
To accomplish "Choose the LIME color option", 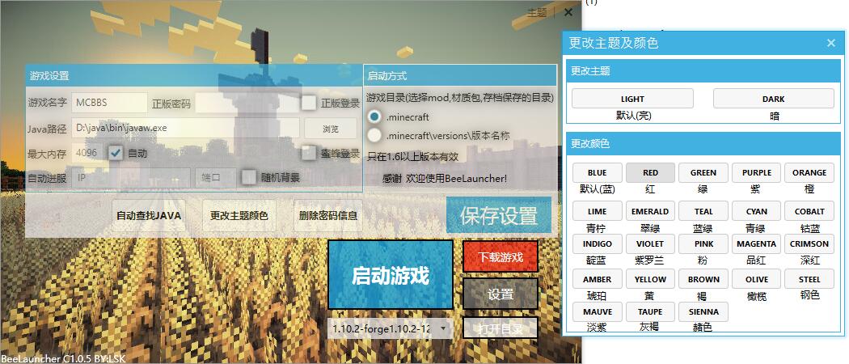I will (597, 211).
